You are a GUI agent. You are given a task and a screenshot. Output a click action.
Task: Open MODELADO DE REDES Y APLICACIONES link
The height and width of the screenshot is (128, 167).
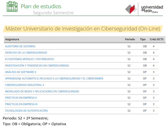point(42,92)
